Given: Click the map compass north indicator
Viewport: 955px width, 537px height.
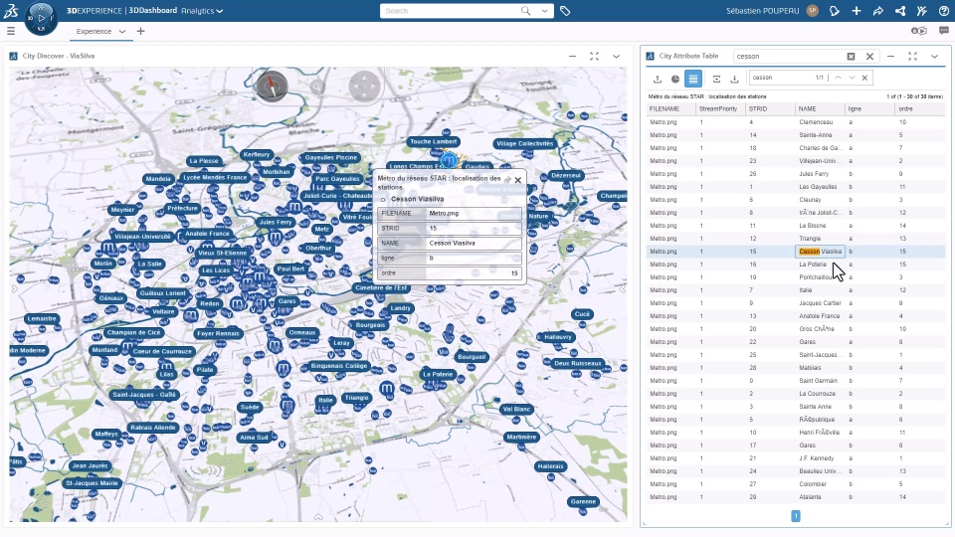Looking at the screenshot, I should click(272, 87).
